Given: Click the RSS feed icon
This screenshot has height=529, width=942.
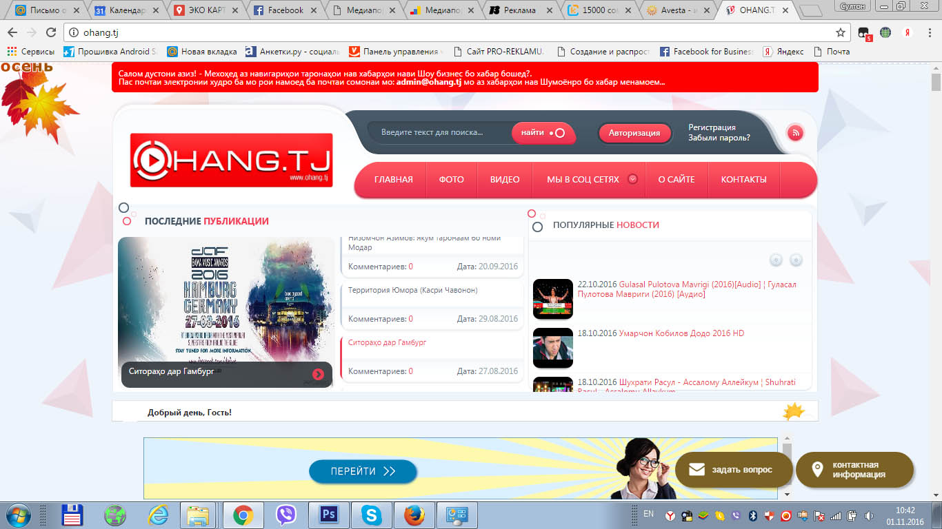Looking at the screenshot, I should (x=795, y=133).
